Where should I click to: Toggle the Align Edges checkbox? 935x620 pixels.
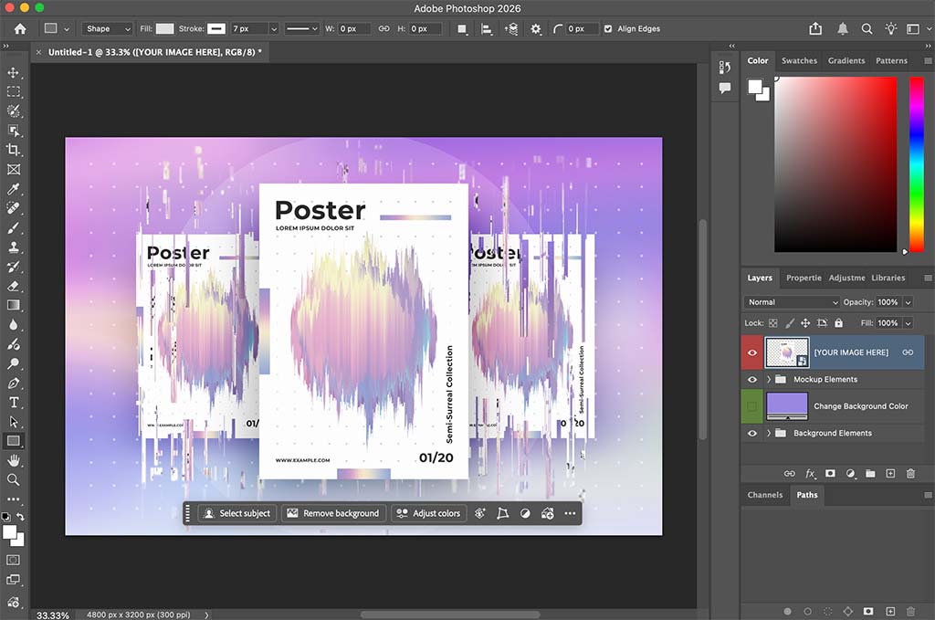tap(607, 28)
